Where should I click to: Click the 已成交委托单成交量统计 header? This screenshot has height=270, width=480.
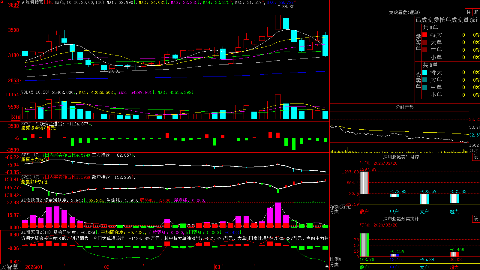point(448,20)
